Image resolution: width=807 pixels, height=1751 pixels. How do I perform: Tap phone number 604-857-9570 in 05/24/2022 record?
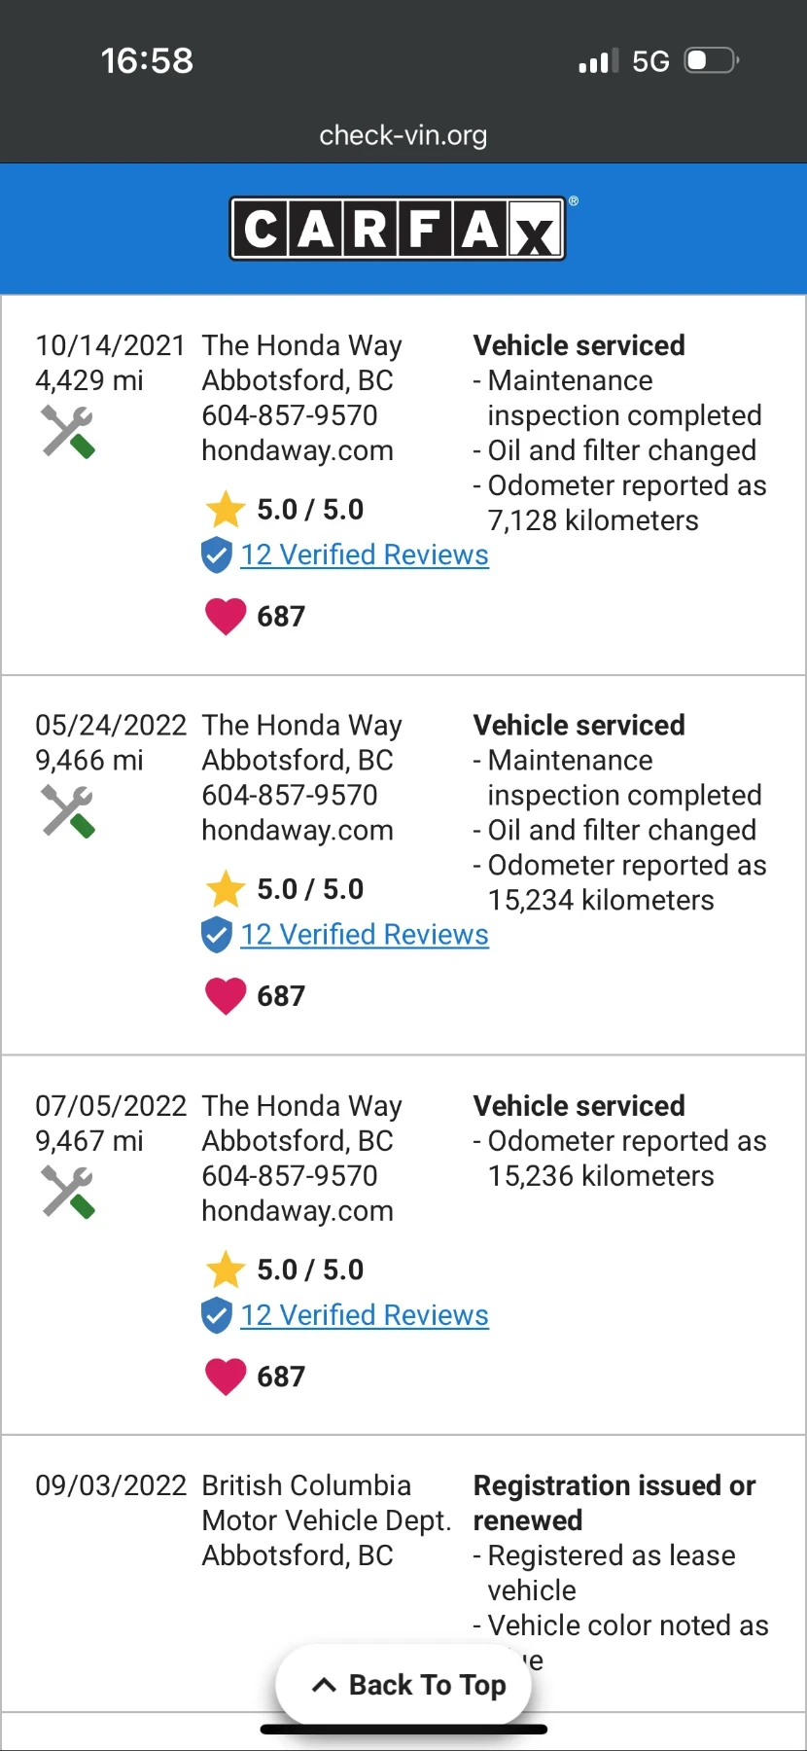290,795
